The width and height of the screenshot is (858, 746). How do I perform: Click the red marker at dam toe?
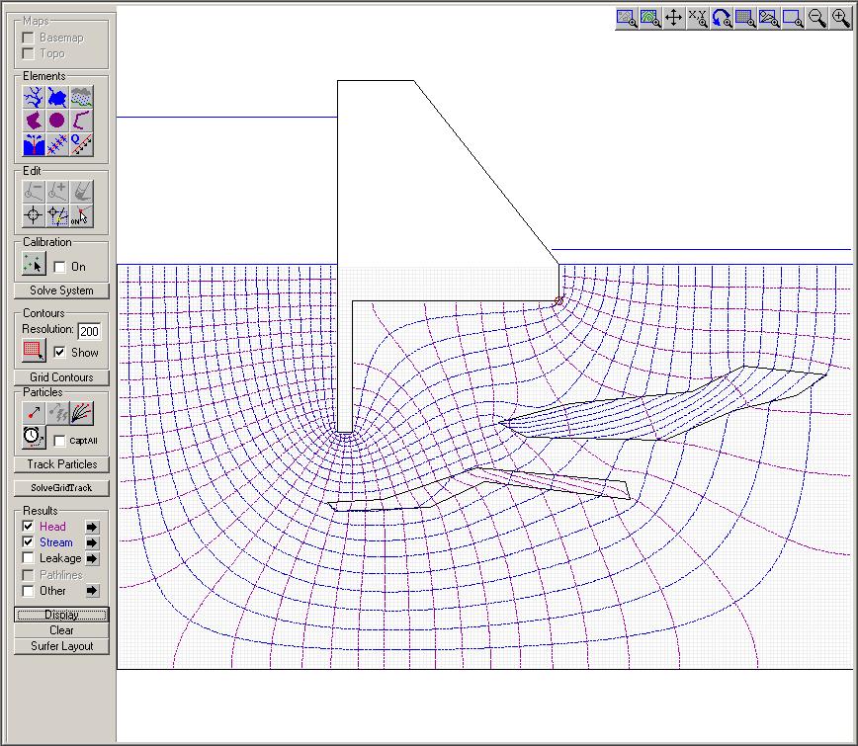click(558, 300)
